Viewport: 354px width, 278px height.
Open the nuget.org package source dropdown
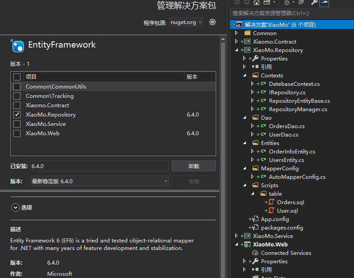pos(186,22)
